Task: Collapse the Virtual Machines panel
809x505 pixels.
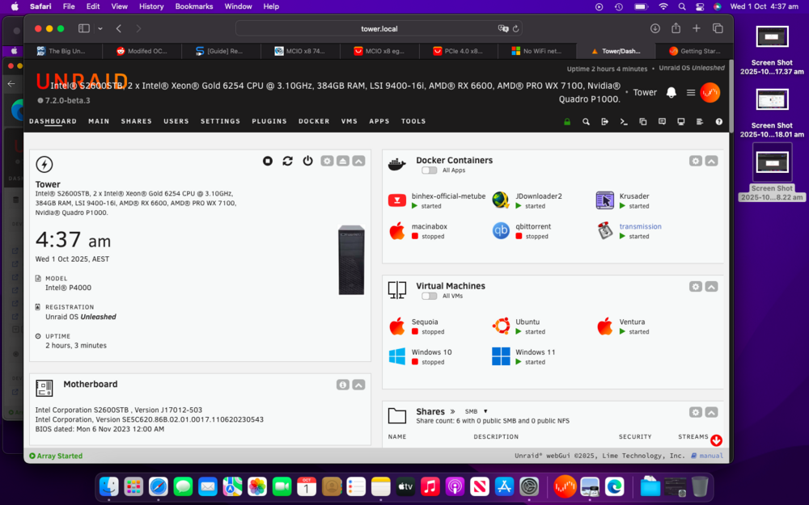Action: click(x=711, y=287)
